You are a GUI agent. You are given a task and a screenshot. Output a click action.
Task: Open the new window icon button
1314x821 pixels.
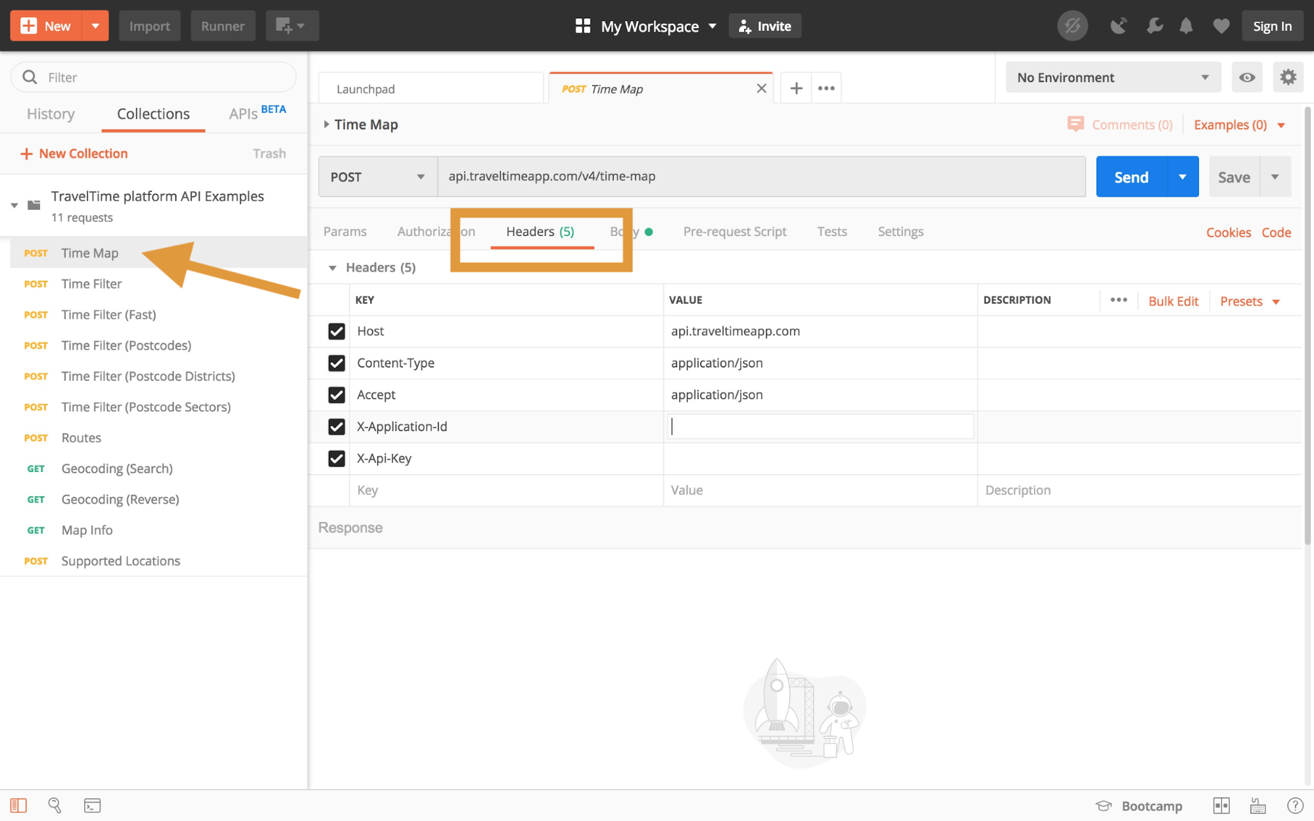292,26
